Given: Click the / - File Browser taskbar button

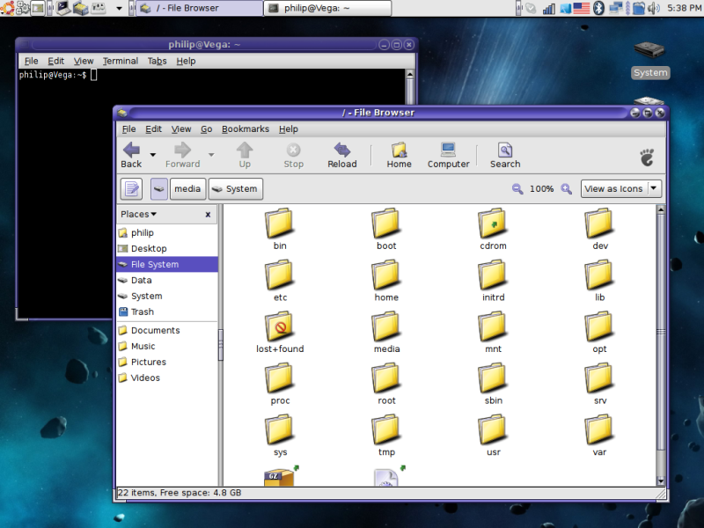Looking at the screenshot, I should click(x=200, y=8).
